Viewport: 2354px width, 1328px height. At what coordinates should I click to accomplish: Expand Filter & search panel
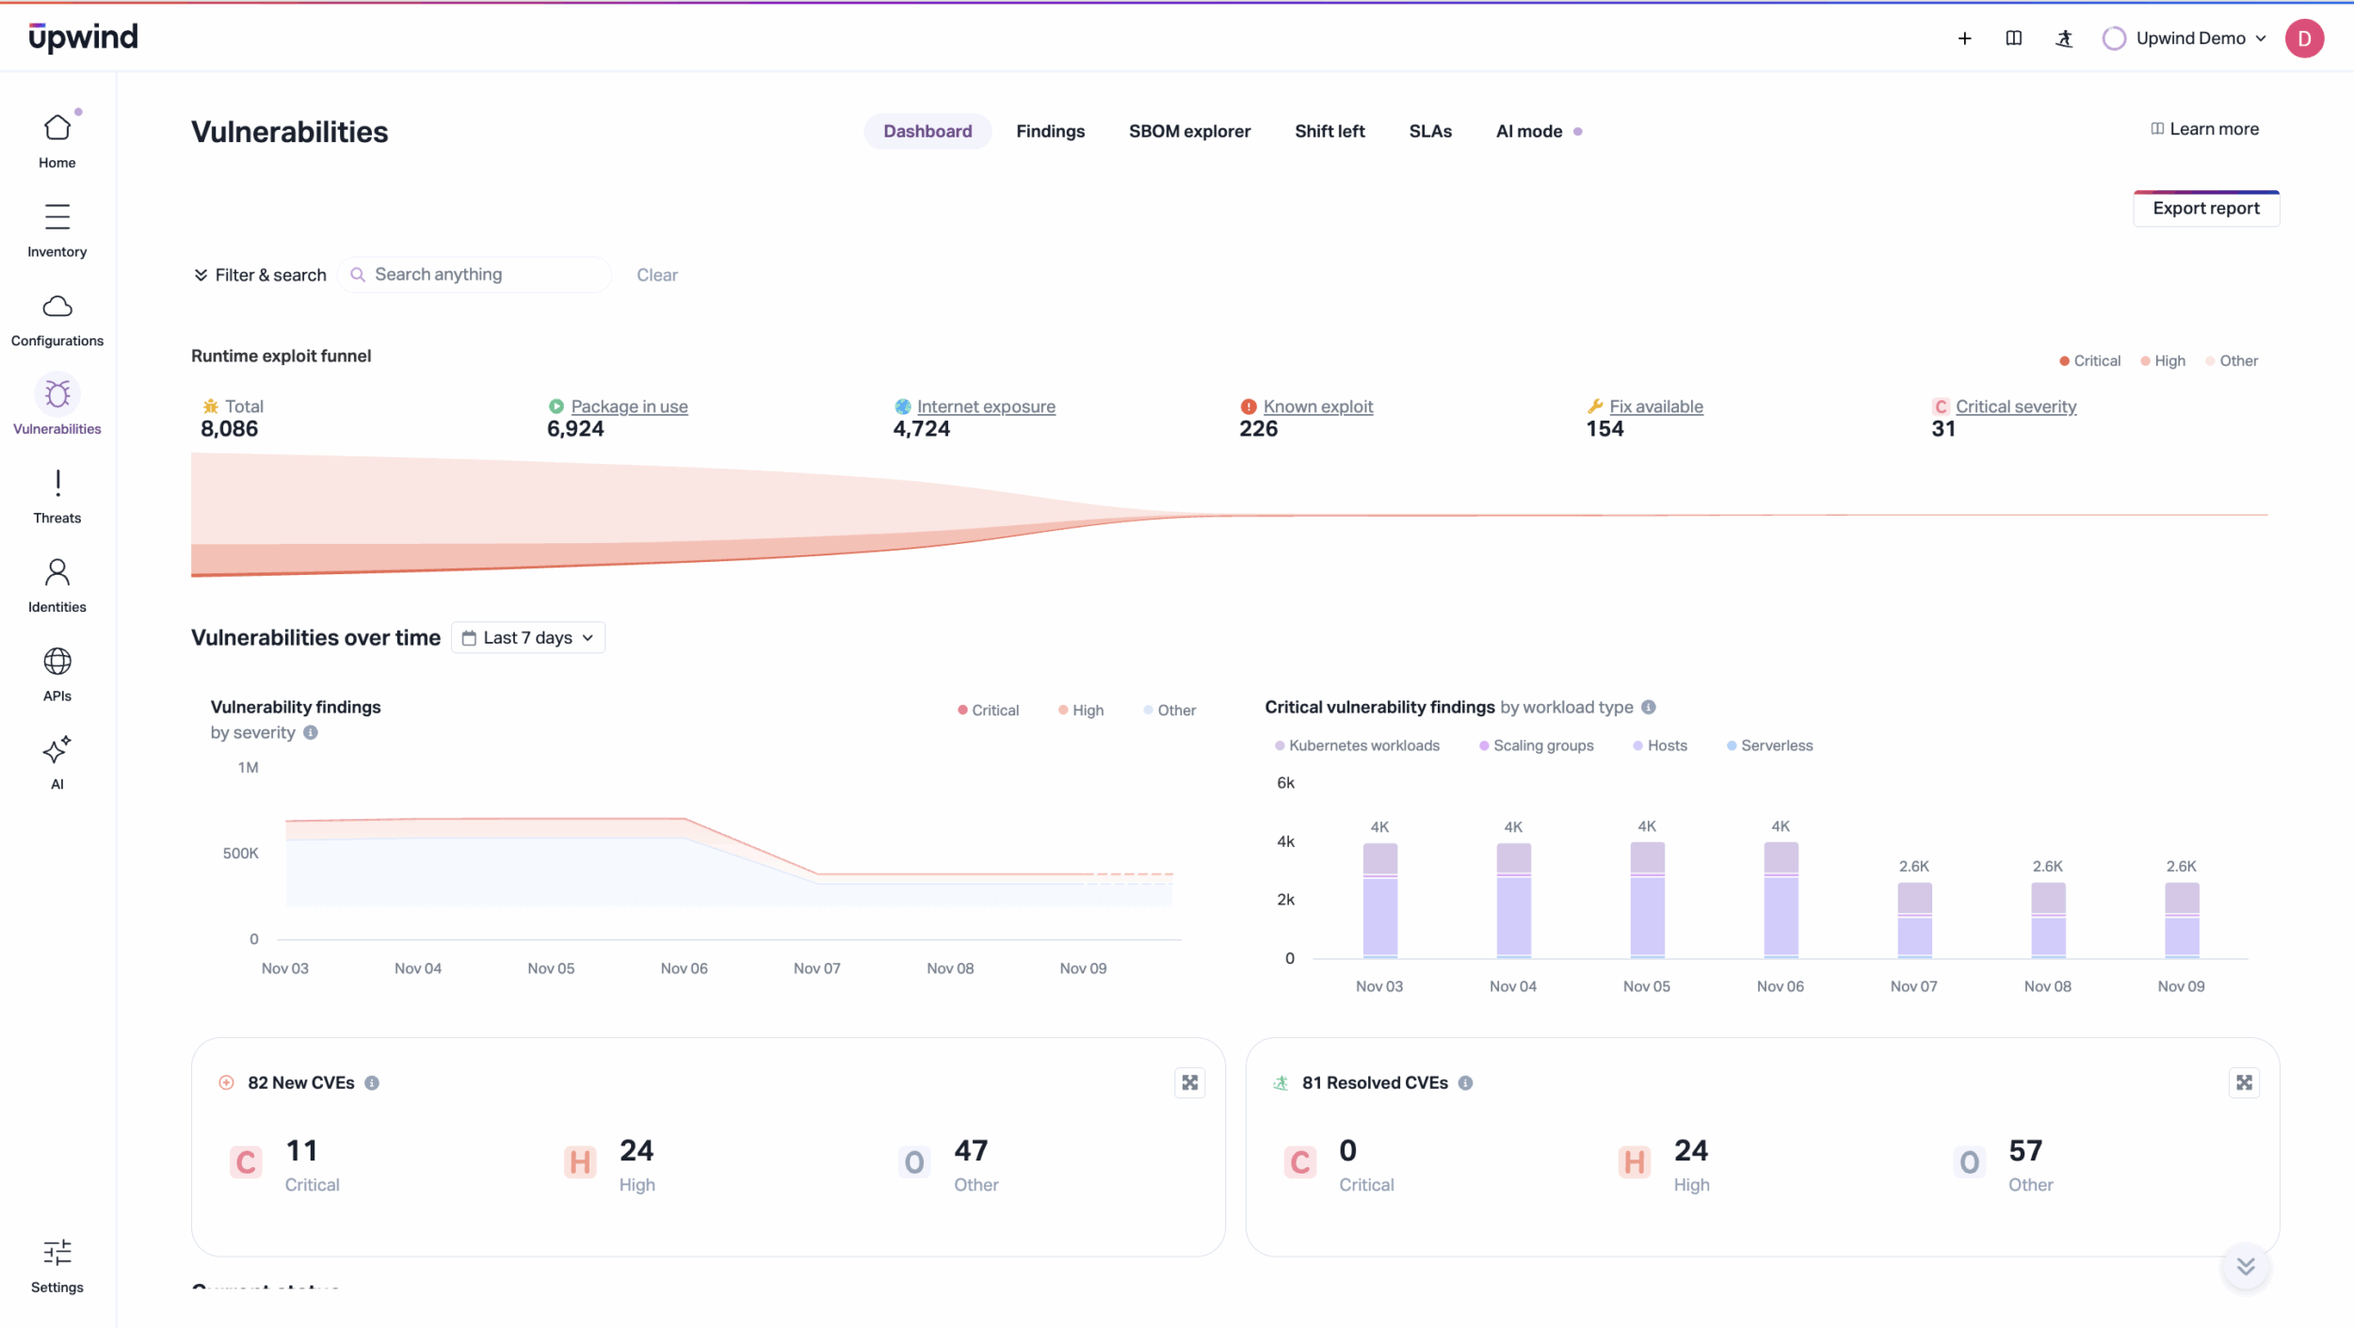[x=260, y=275]
